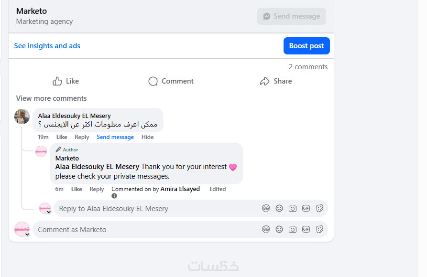
Task: Attach a photo in Comment as Marketo box
Action: pos(293,229)
